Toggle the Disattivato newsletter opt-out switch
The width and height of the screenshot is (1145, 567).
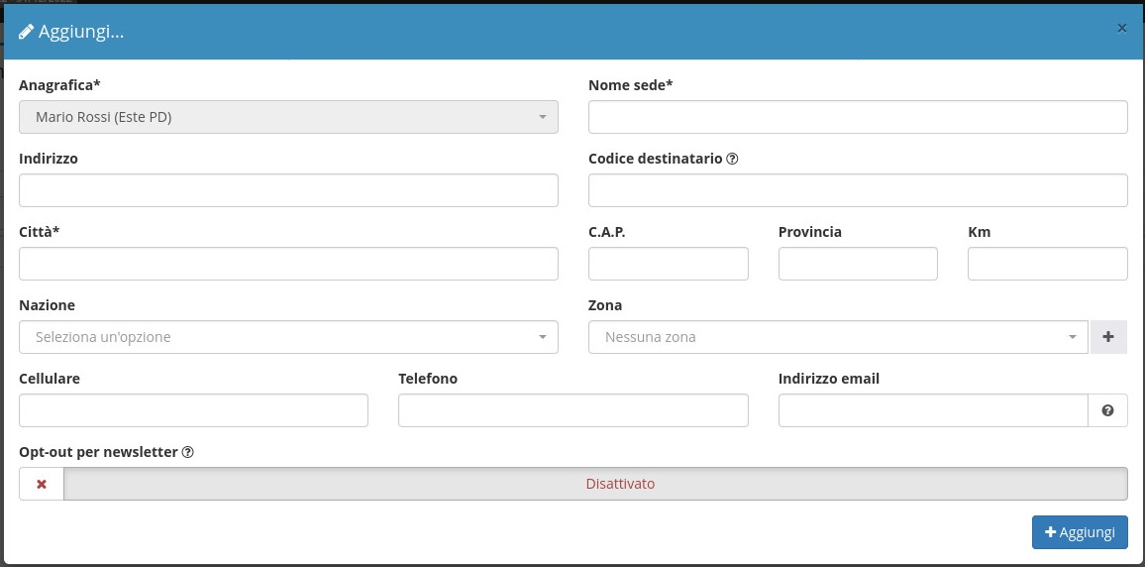click(594, 484)
